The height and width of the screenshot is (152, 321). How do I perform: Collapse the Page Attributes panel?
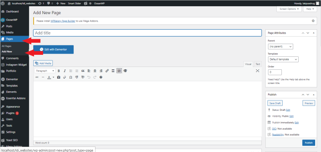tap(314, 33)
